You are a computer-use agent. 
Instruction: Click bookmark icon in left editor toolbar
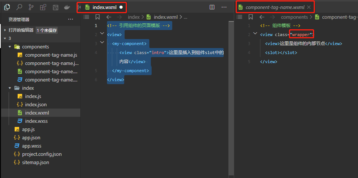[x=98, y=17]
